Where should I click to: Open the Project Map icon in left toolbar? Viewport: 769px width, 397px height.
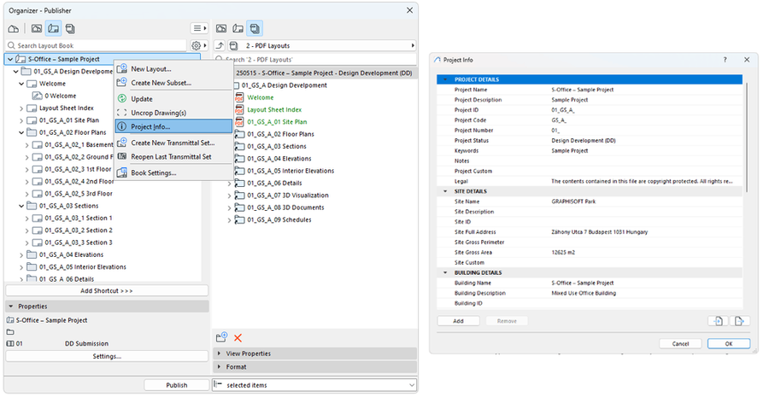pos(13,28)
